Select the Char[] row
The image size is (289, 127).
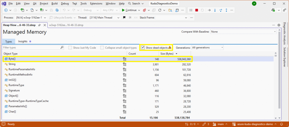[138, 112]
